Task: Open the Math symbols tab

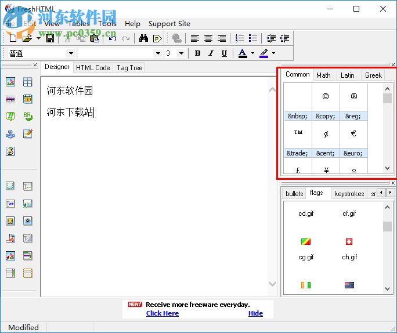Action: point(323,75)
